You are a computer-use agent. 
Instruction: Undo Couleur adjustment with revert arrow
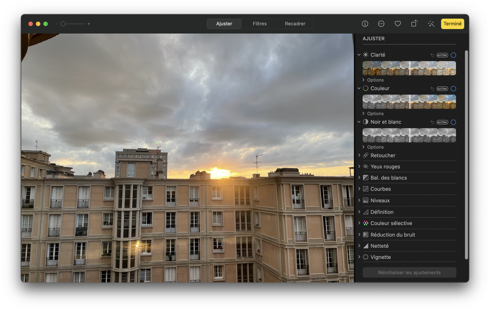(x=432, y=89)
